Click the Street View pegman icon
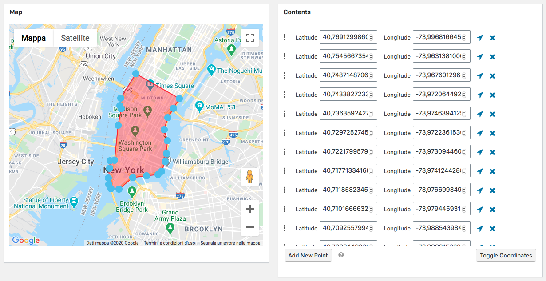Image resolution: width=546 pixels, height=281 pixels. 250,177
